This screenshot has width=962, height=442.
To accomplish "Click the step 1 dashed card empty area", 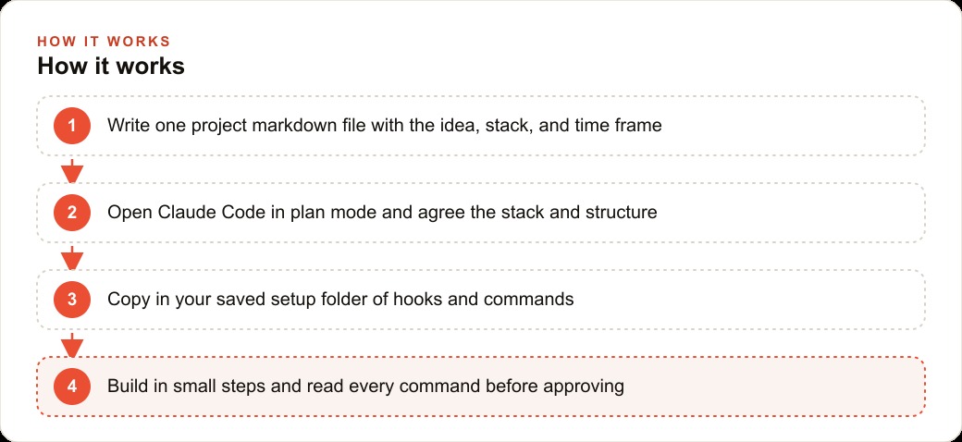I will click(x=792, y=126).
